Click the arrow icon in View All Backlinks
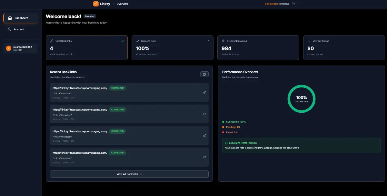 coord(141,174)
